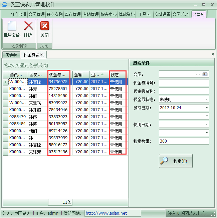The height and width of the screenshot is (218, 217).
Task: Click the 搜索(F) search button
Action: click(176, 161)
